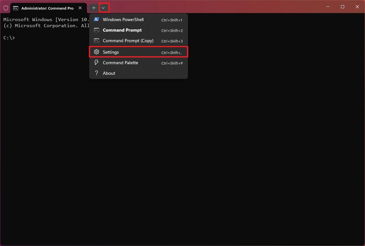Click the Command Prompt icon in the menu
The height and width of the screenshot is (246, 365).
[x=96, y=30]
